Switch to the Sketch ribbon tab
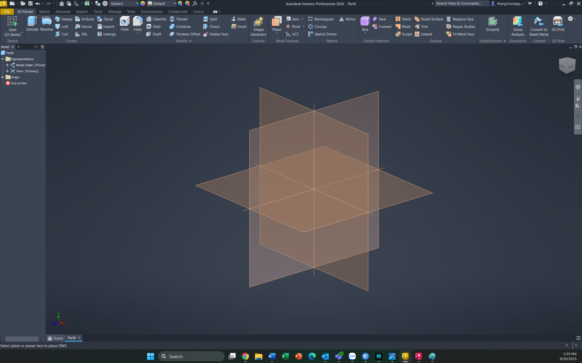This screenshot has height=363, width=582. coord(44,12)
